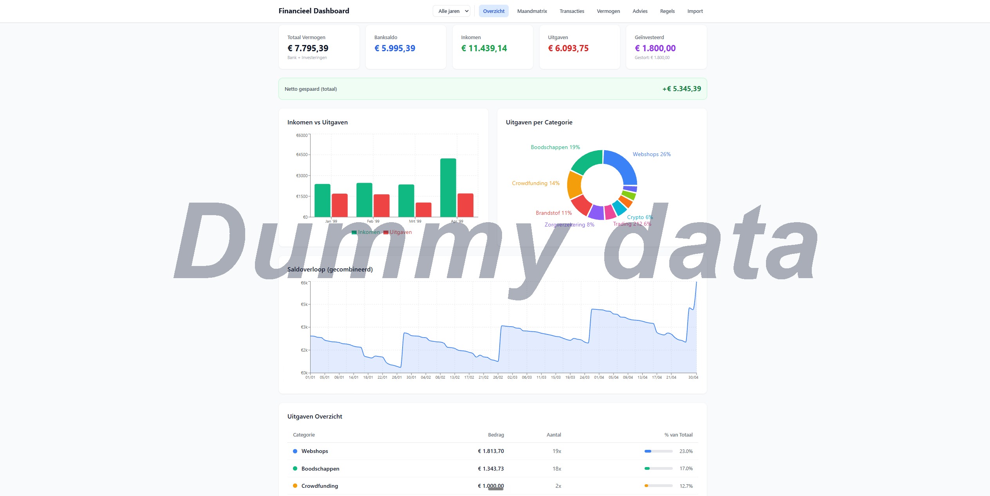Click the Boodschappen row name
This screenshot has width=990, height=496.
pos(320,469)
